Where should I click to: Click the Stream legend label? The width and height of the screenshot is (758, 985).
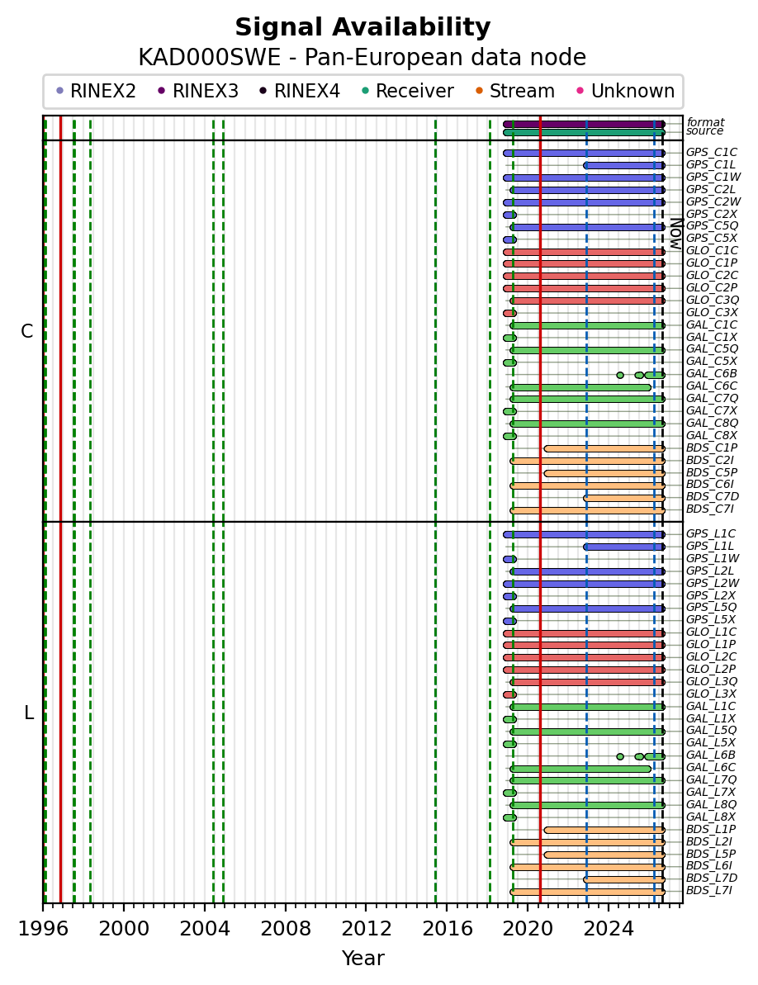[x=522, y=91]
